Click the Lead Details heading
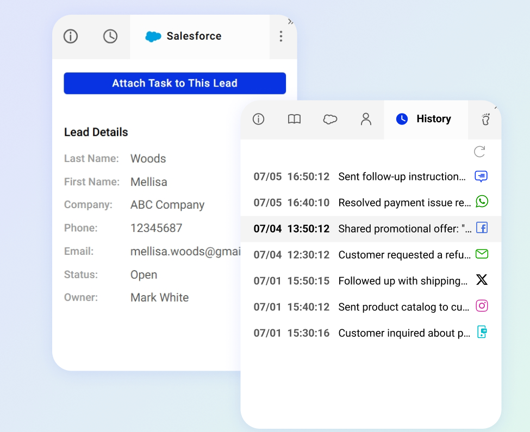 96,132
